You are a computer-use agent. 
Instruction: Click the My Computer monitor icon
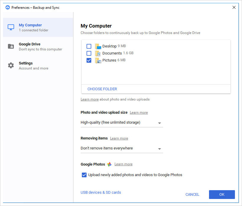(x=11, y=27)
